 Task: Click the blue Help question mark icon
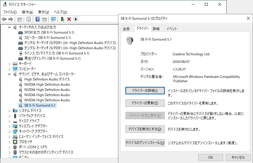pos(37,19)
